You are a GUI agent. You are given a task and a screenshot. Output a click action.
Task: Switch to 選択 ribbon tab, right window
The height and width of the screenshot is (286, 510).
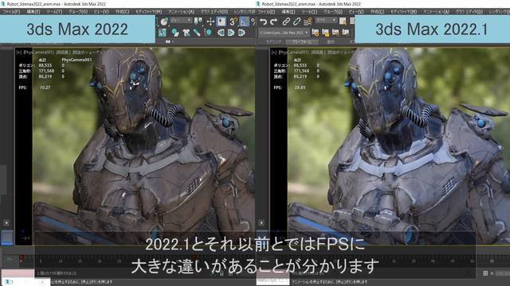(x=331, y=42)
